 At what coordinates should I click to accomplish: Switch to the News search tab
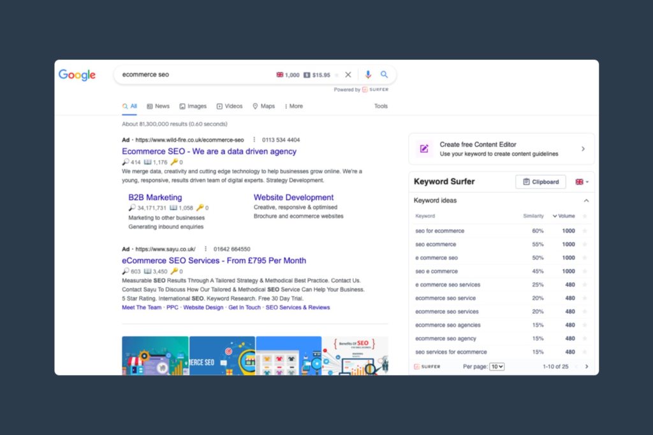click(x=158, y=106)
